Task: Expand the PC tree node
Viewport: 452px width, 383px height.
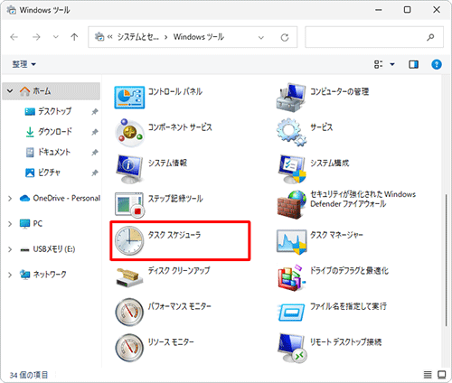Action: pyautogui.click(x=10, y=224)
